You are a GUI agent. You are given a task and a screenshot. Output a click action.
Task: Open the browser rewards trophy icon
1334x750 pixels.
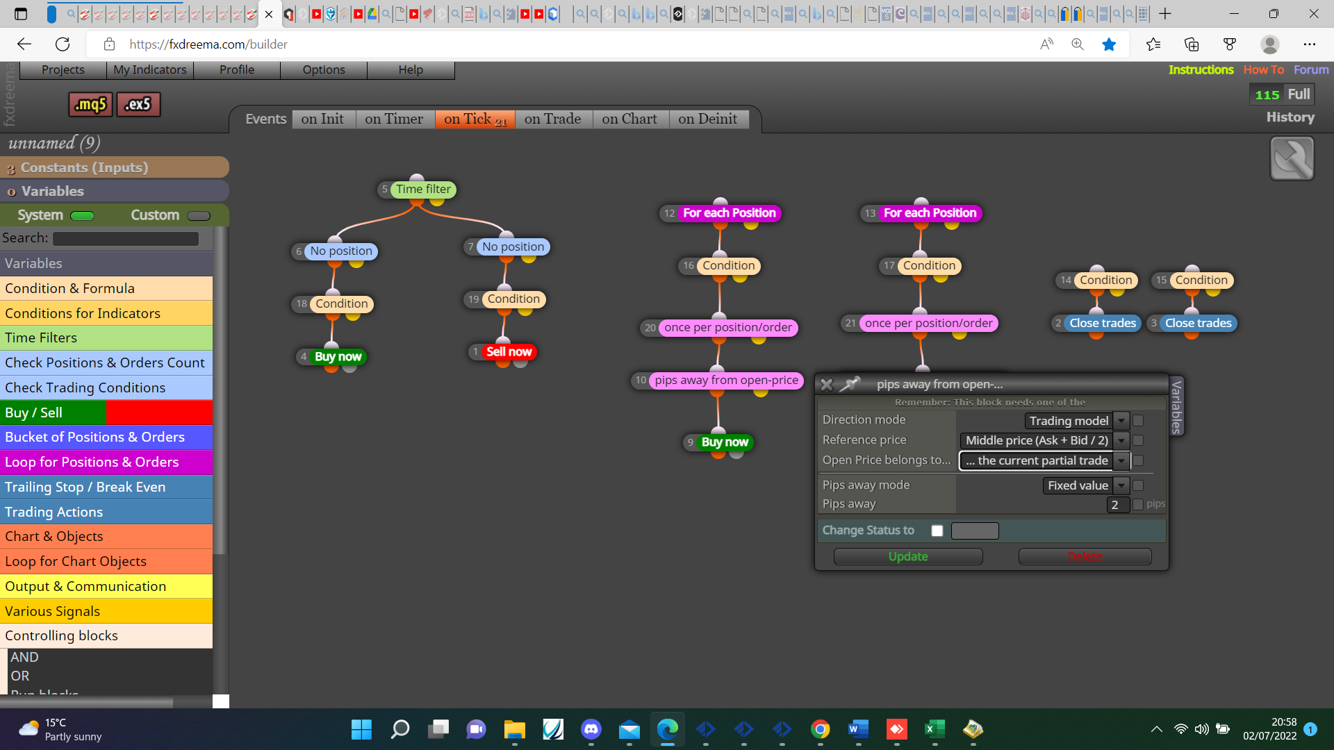[1230, 44]
